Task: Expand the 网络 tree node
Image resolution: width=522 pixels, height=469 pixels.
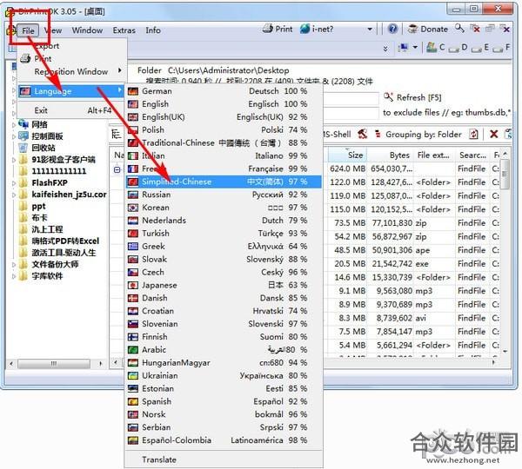Action: (x=14, y=125)
